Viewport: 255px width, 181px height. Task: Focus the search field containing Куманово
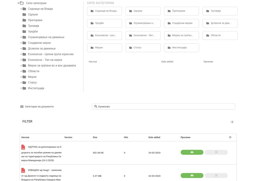point(163,107)
